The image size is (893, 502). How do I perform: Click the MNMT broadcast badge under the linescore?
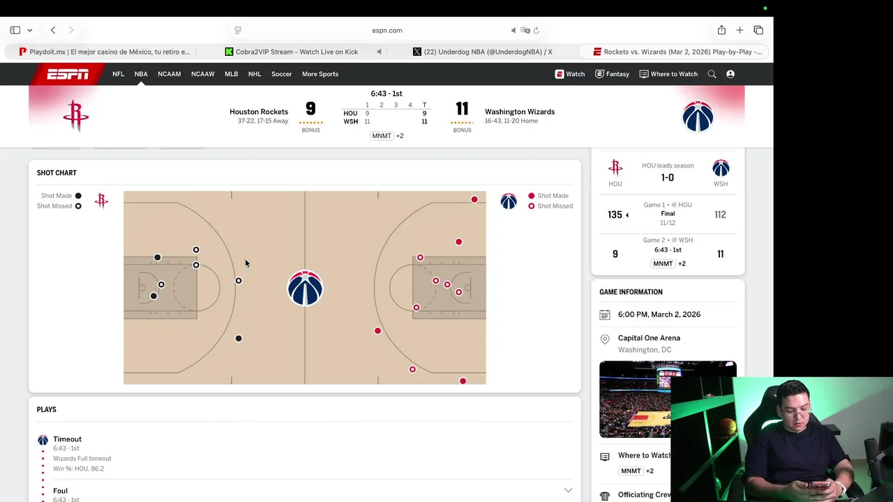click(382, 136)
